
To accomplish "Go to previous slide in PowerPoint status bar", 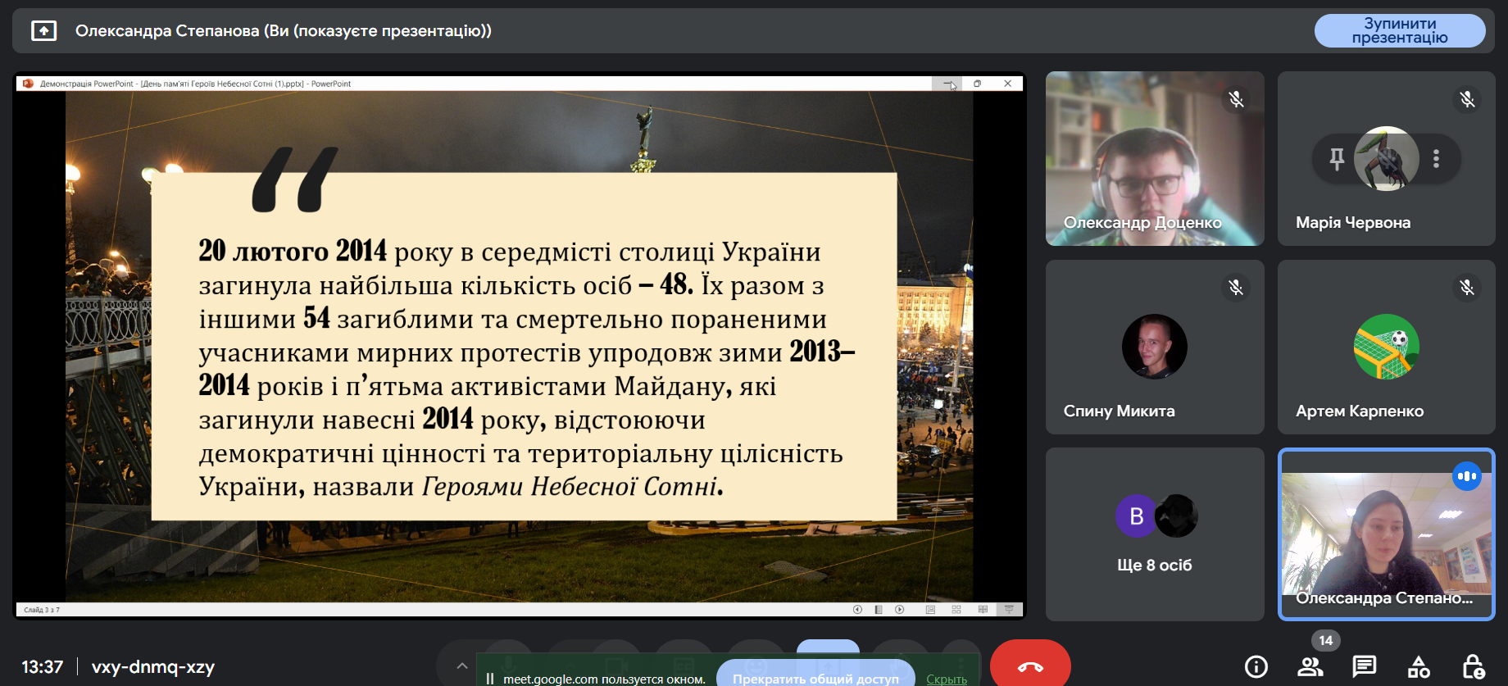I will 857,610.
